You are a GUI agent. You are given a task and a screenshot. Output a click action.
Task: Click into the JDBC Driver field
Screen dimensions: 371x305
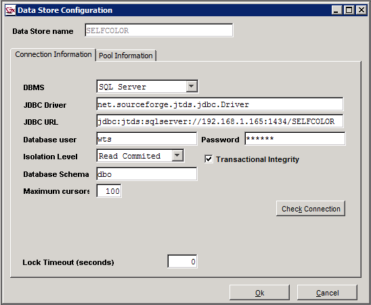[x=220, y=104]
